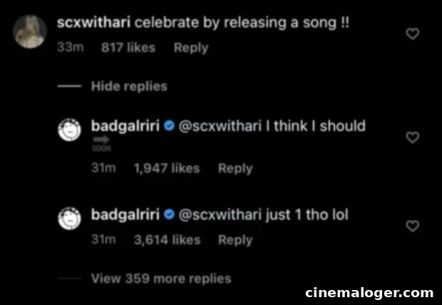Like the "I think I should" reply

coord(412,138)
